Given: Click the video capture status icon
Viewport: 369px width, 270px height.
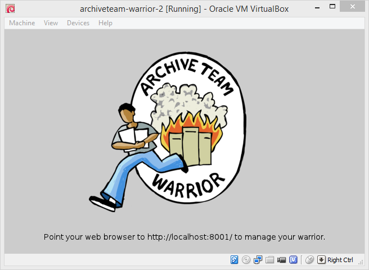Looking at the screenshot, I should point(281,260).
